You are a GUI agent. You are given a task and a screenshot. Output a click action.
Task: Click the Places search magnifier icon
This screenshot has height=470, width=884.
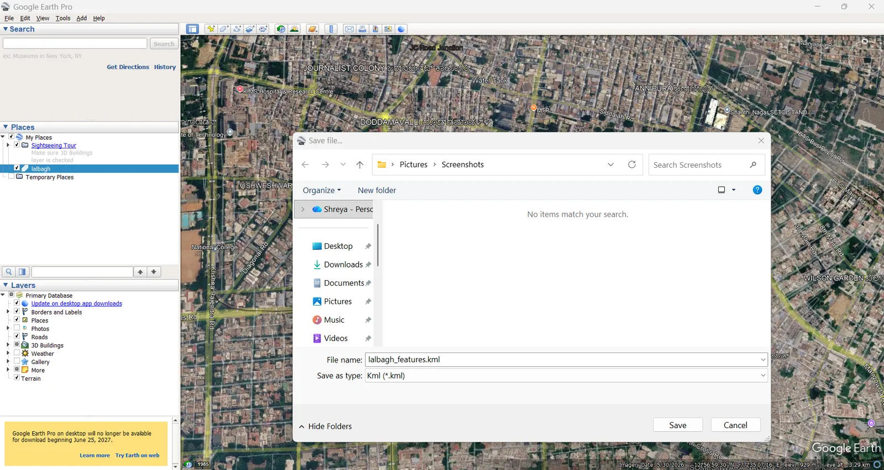(x=9, y=272)
